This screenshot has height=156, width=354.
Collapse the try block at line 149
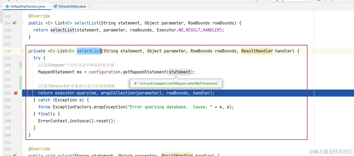click(x=22, y=58)
